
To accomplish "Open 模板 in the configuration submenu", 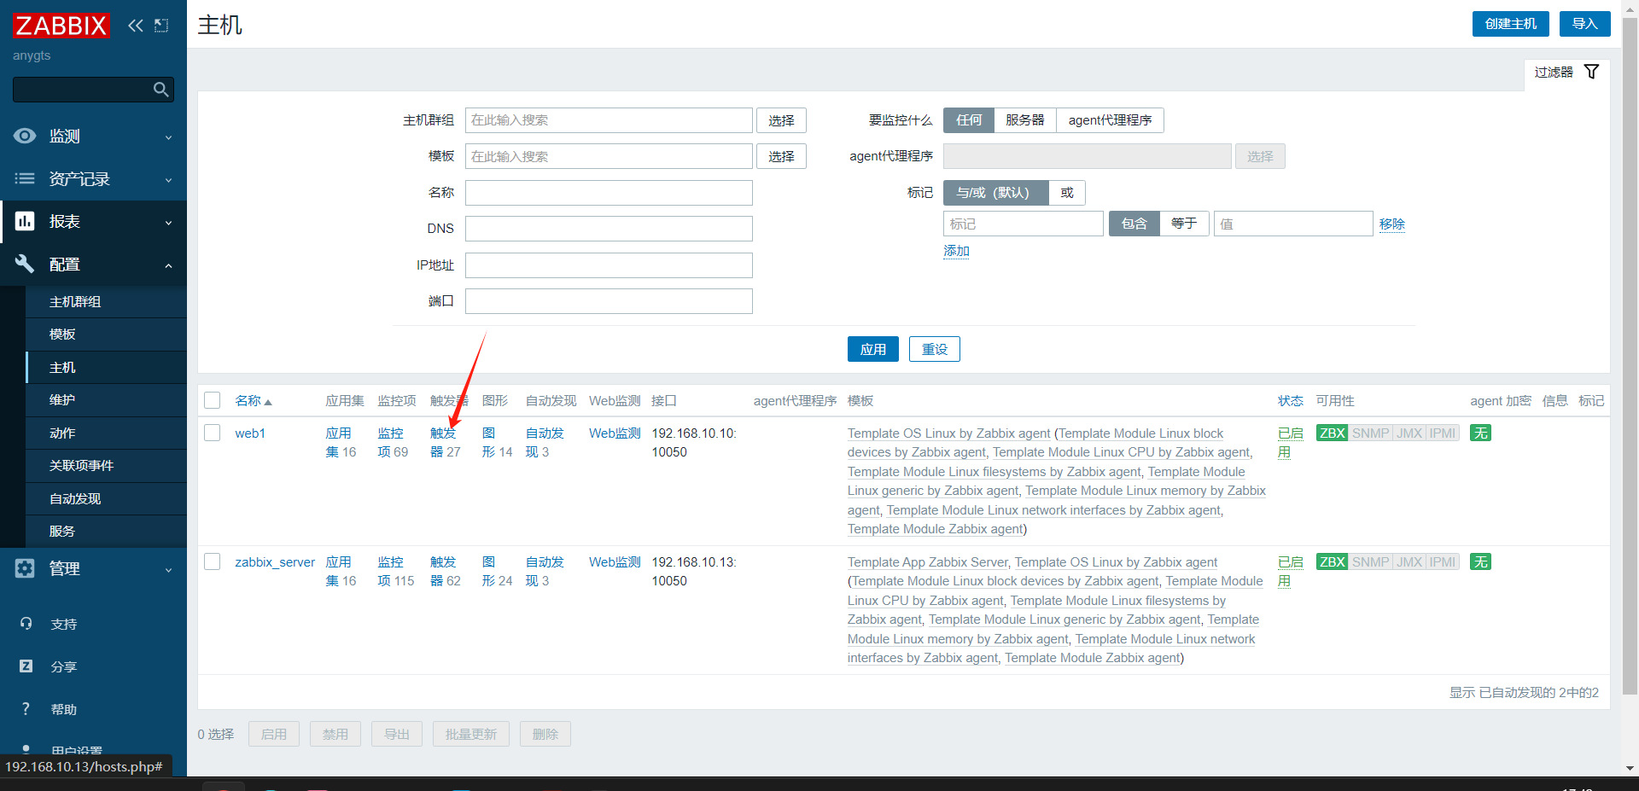I will click(62, 334).
